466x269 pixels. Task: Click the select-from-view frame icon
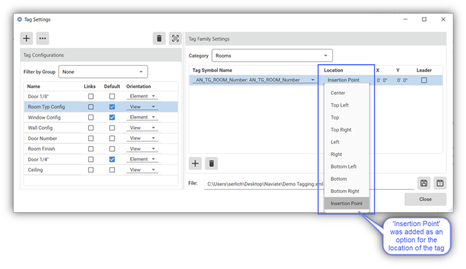coord(175,38)
